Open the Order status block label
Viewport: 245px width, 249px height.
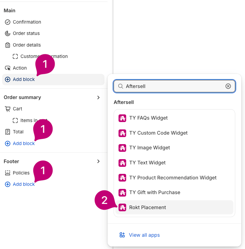click(x=26, y=33)
